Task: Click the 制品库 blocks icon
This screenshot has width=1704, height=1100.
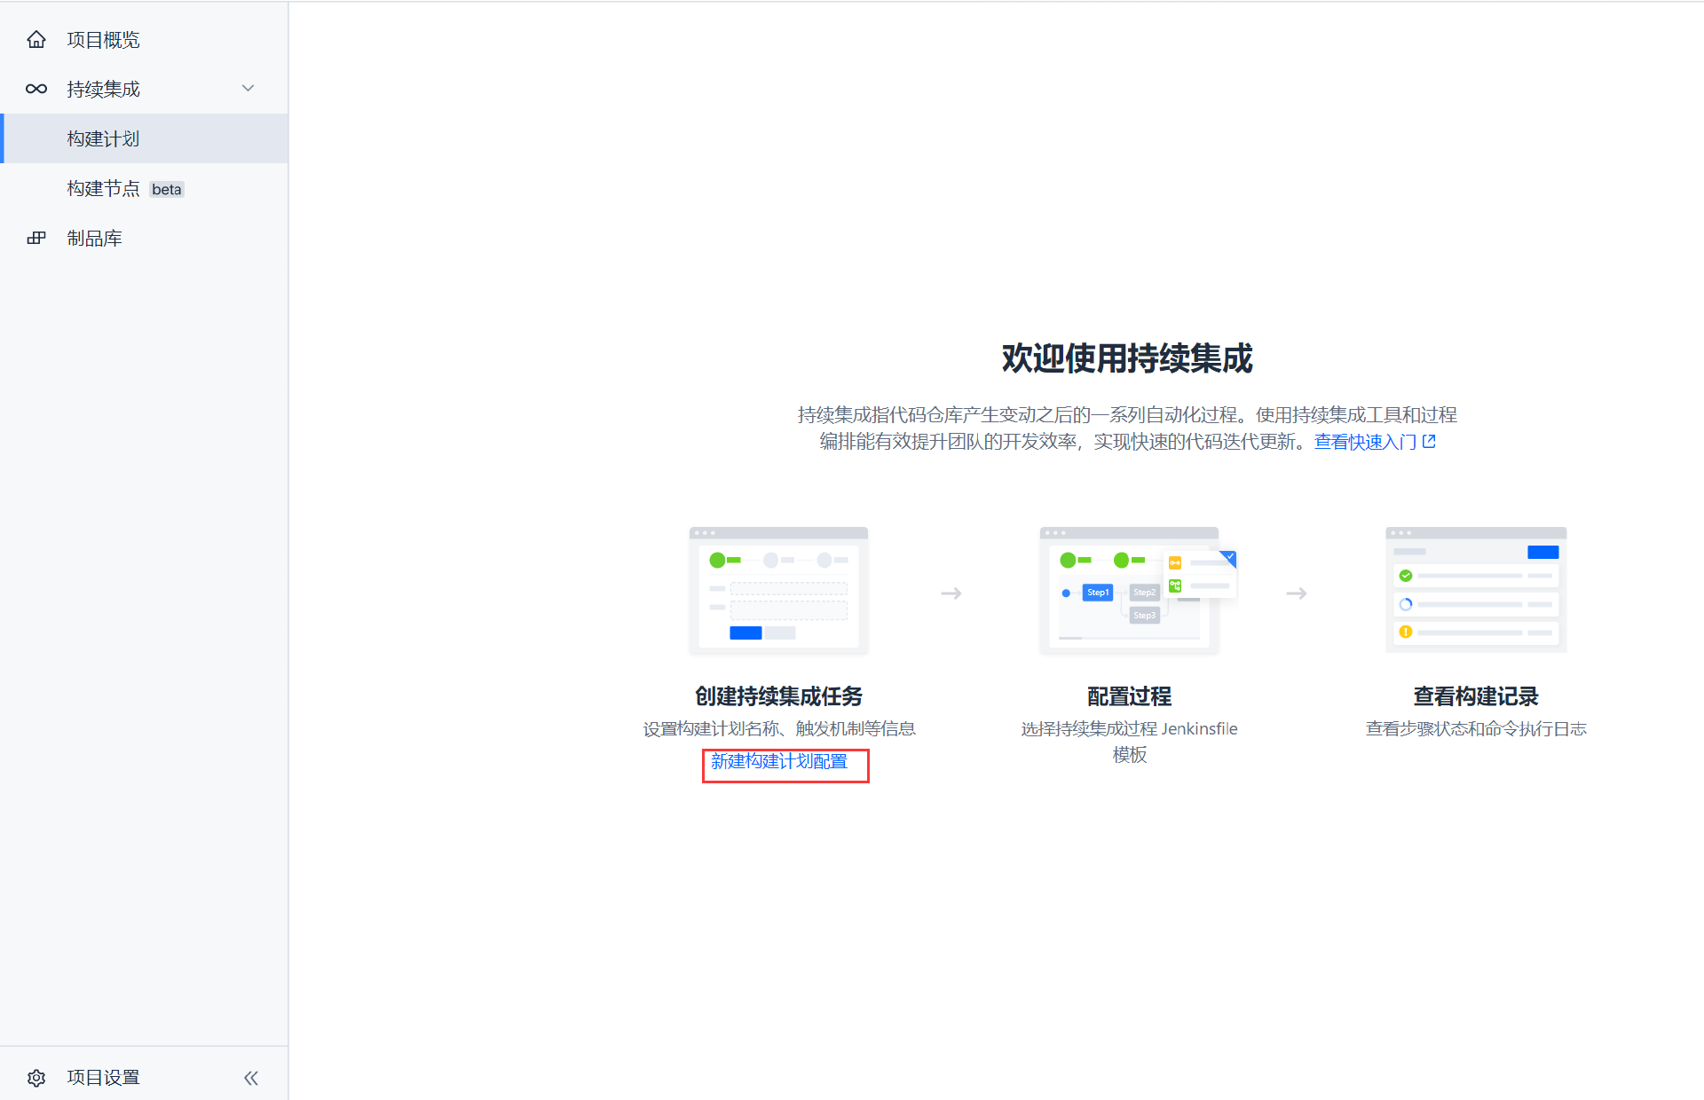Action: click(36, 238)
